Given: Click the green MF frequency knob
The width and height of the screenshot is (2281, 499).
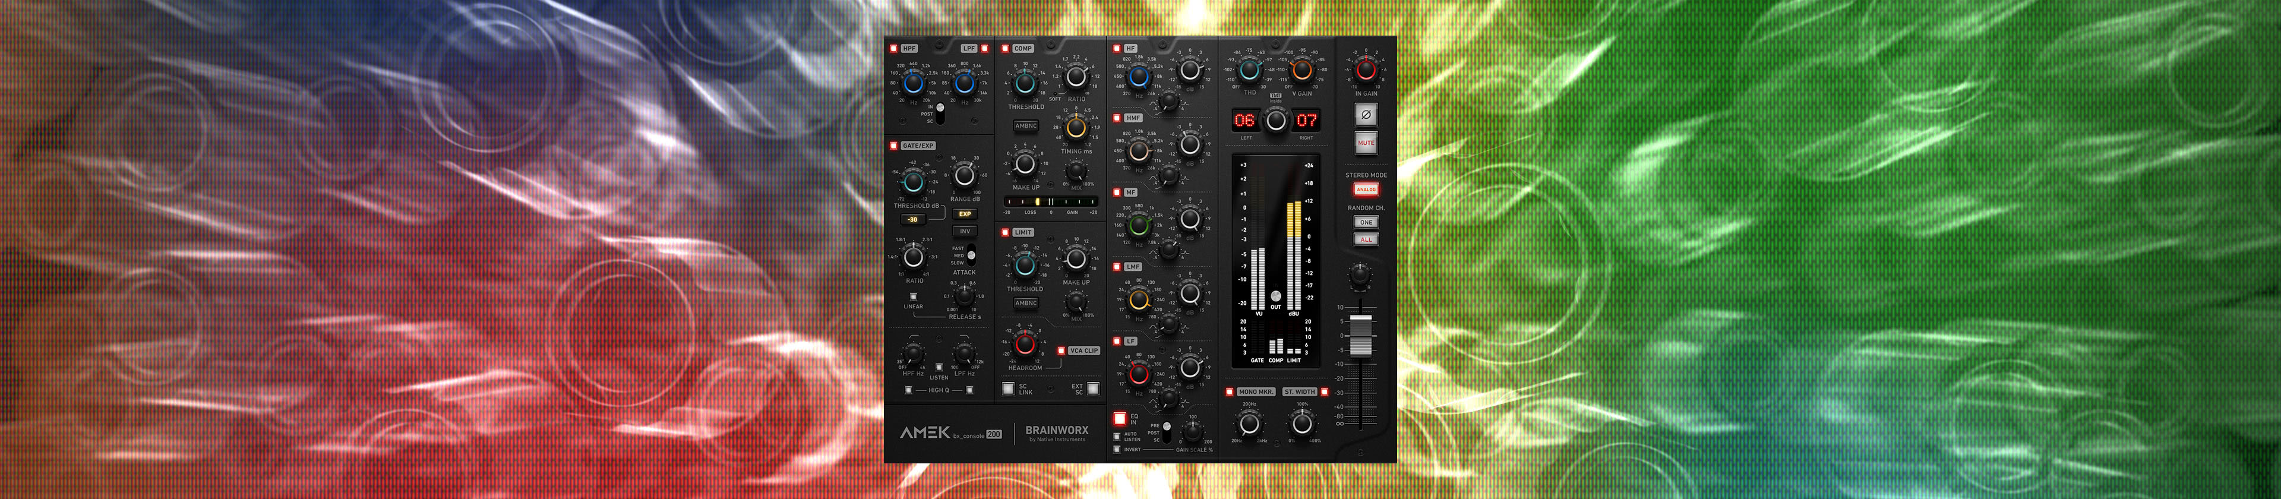Looking at the screenshot, I should click(1139, 226).
